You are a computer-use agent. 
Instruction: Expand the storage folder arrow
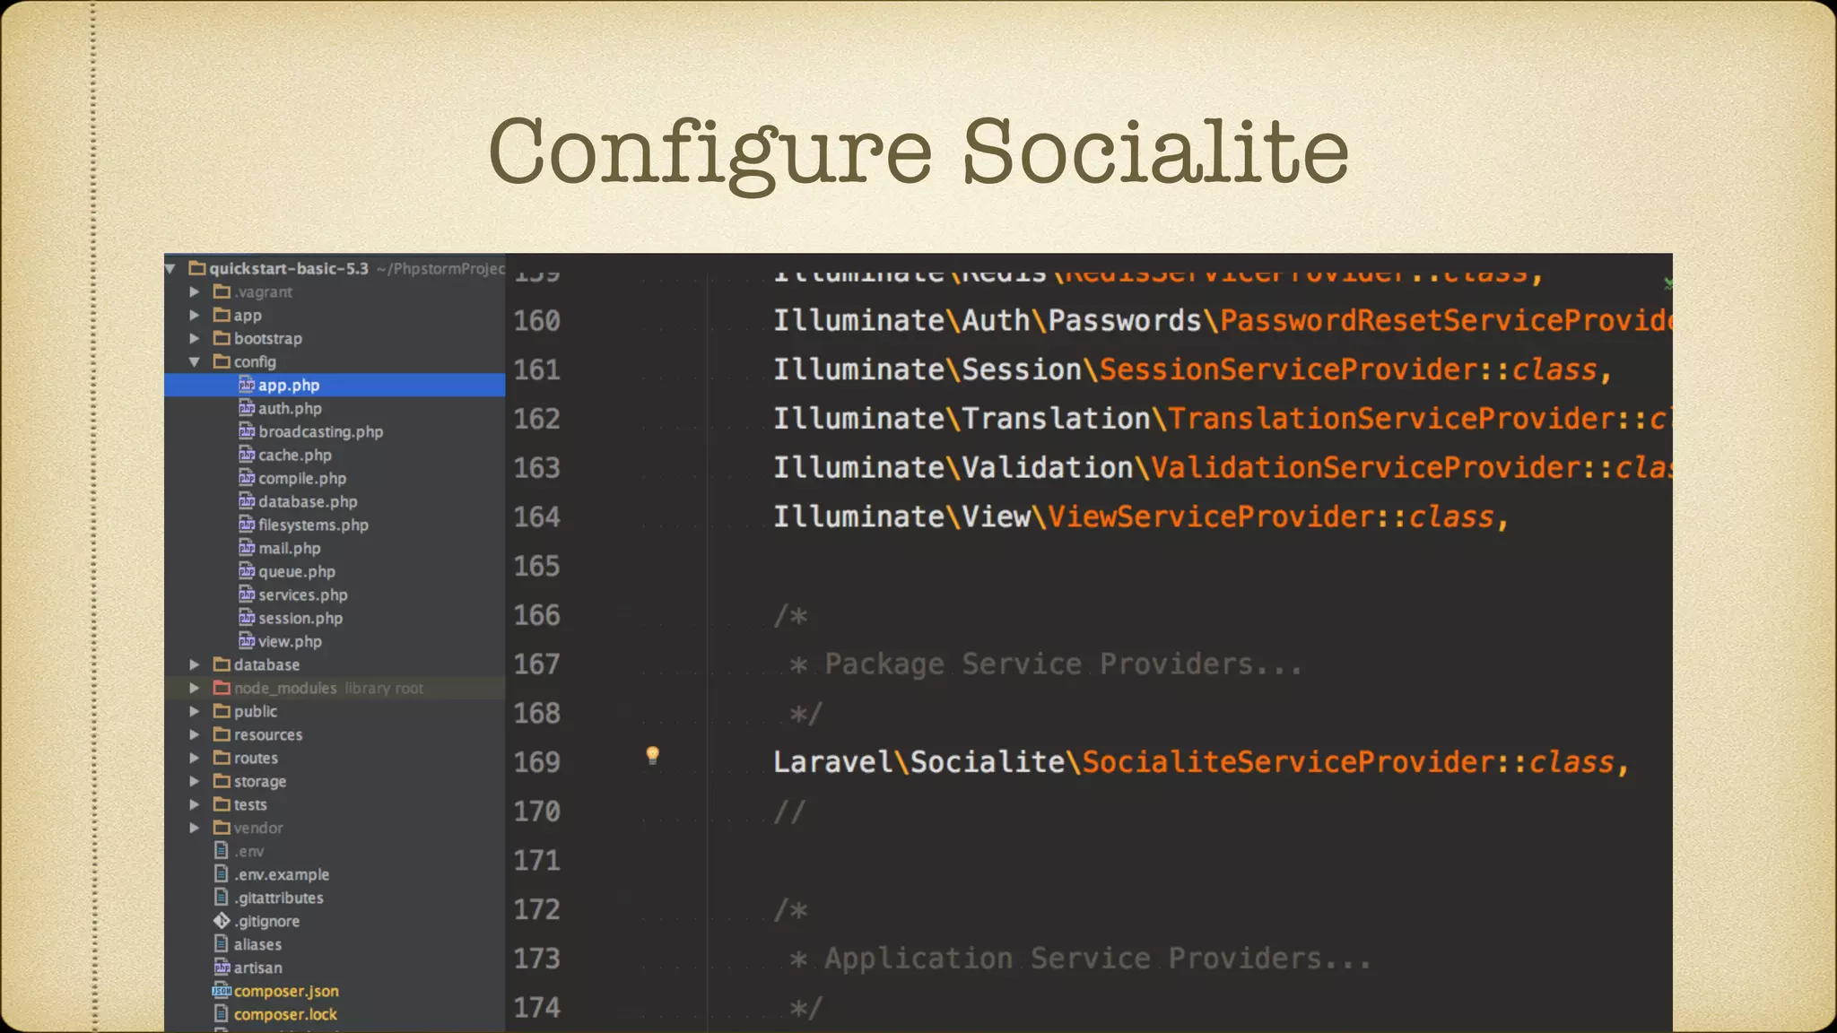(x=194, y=781)
